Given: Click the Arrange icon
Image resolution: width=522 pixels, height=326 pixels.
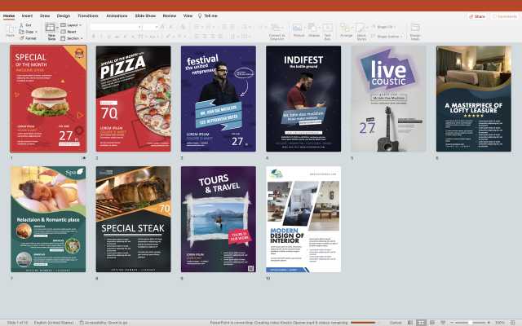Looking at the screenshot, I should click(346, 29).
